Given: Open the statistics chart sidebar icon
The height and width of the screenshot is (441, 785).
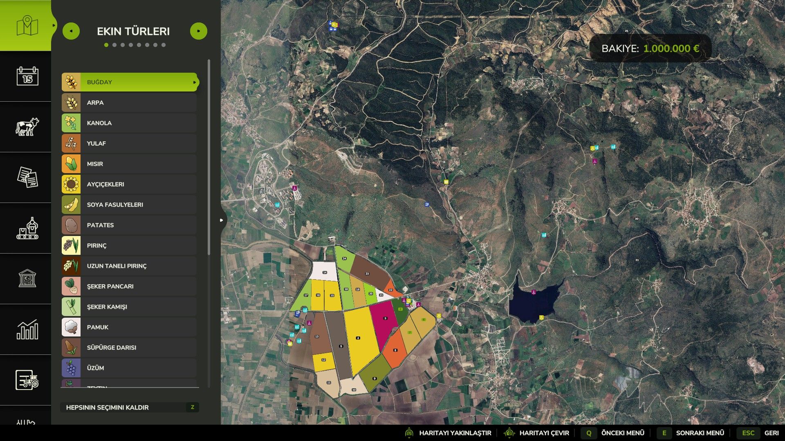Looking at the screenshot, I should 27,329.
